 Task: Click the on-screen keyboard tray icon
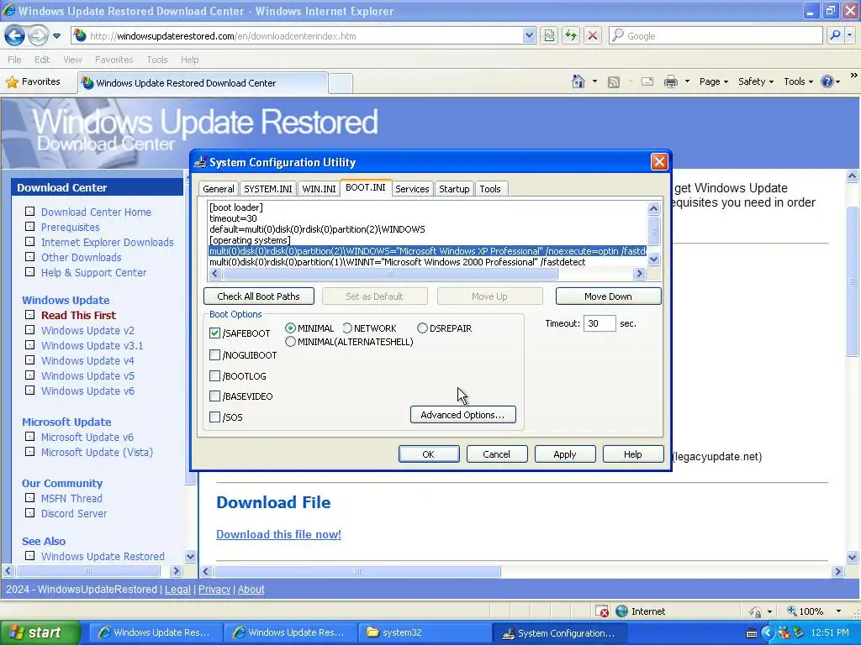[x=752, y=633]
